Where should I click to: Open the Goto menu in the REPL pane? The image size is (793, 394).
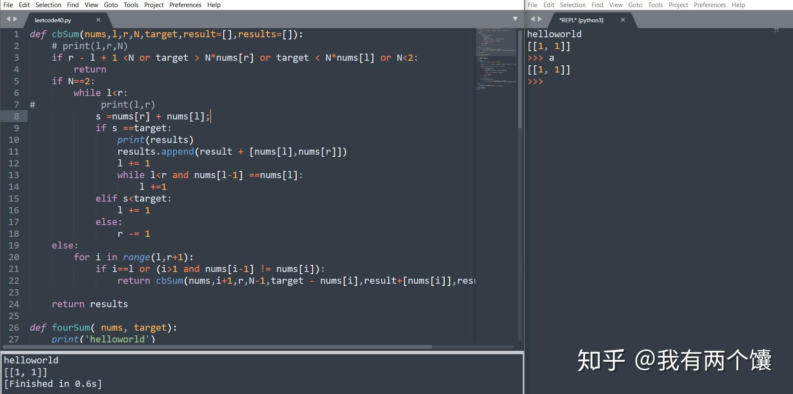pyautogui.click(x=635, y=5)
